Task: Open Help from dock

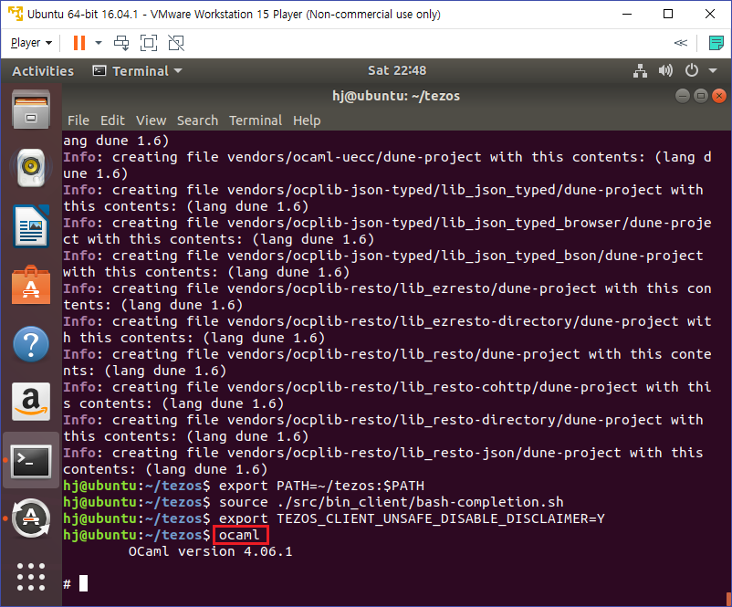Action: (31, 345)
